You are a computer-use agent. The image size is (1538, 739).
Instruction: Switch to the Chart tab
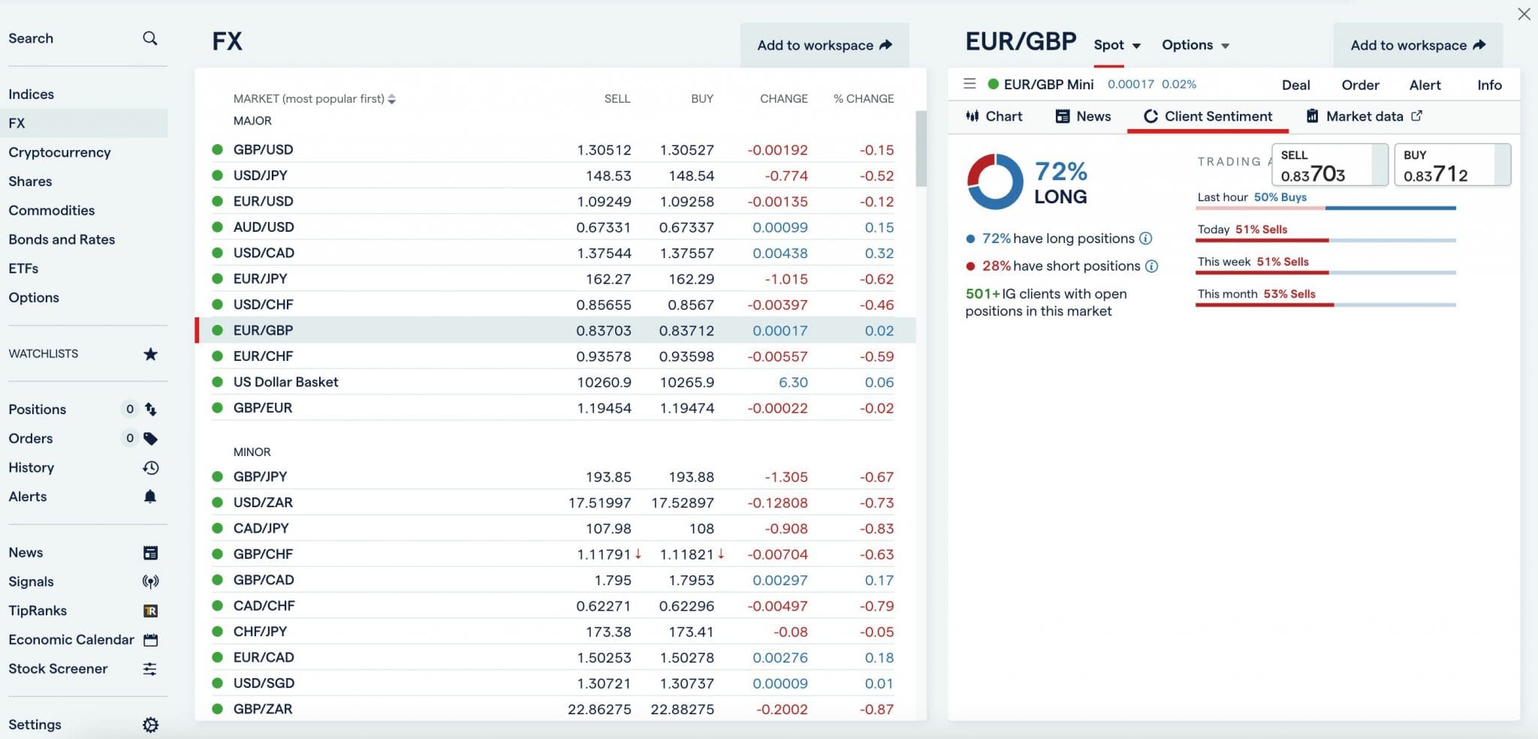[993, 116]
